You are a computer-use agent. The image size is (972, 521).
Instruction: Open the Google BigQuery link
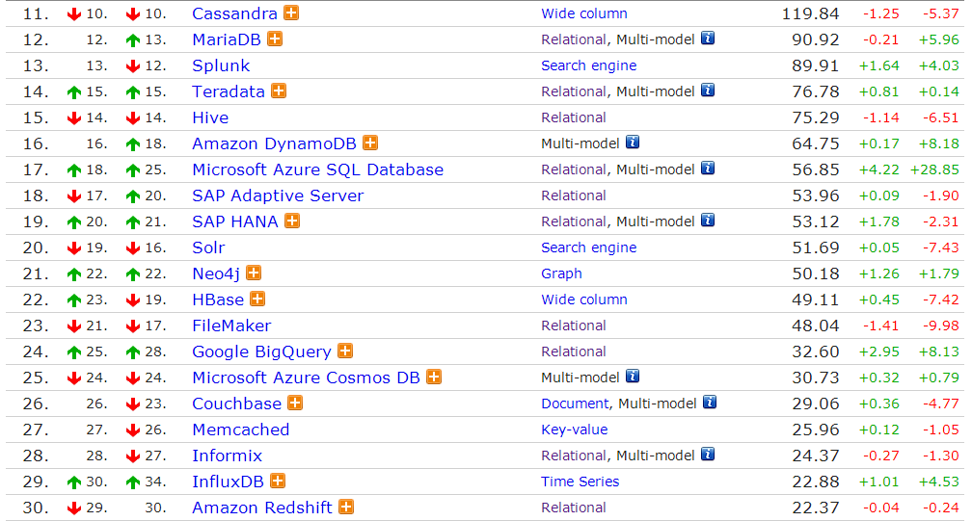(261, 352)
